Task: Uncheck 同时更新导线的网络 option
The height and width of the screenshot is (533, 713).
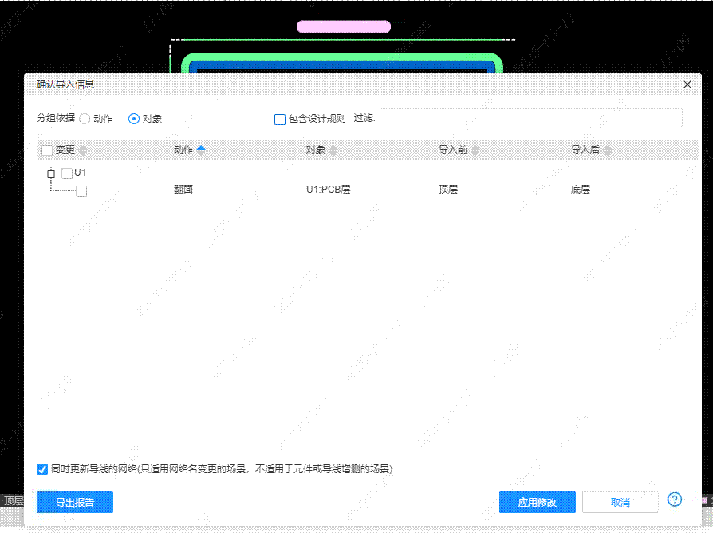Action: pyautogui.click(x=42, y=469)
